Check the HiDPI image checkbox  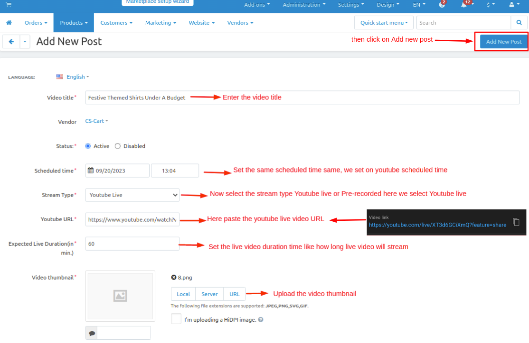coord(176,319)
